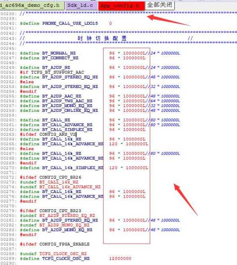
Task: Click BT_CALL_16k_HZ define on line 275
Action: click(x=62, y=192)
